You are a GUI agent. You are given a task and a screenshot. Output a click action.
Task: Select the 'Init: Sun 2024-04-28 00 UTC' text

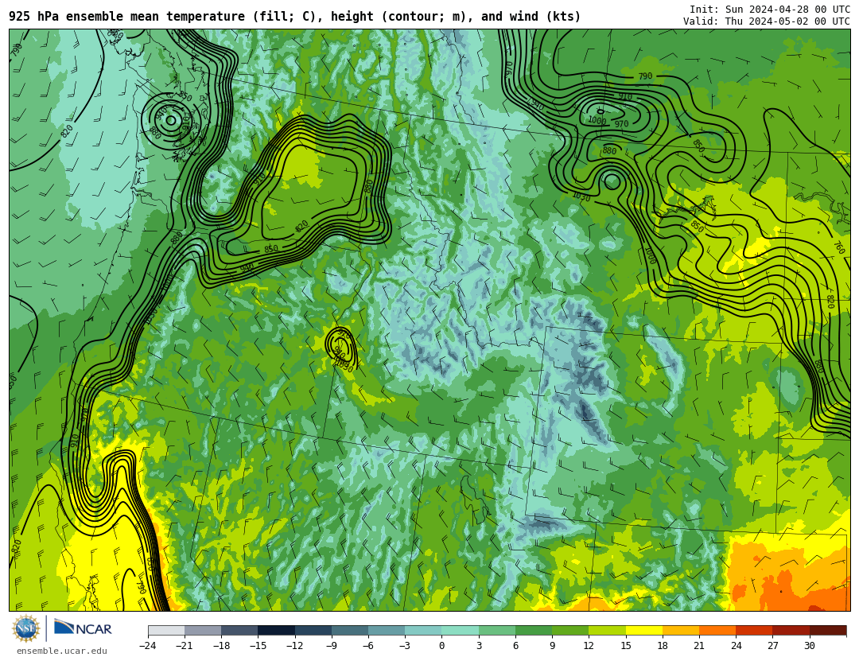[770, 10]
